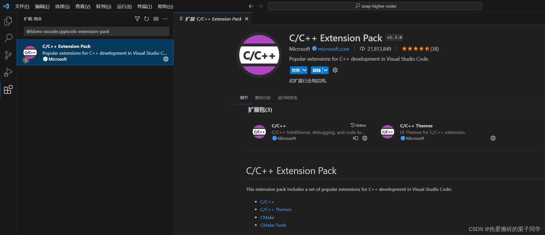Screen dimensions: 545x235
Task: Select the Extension Pack editor tab
Action: (x=212, y=19)
